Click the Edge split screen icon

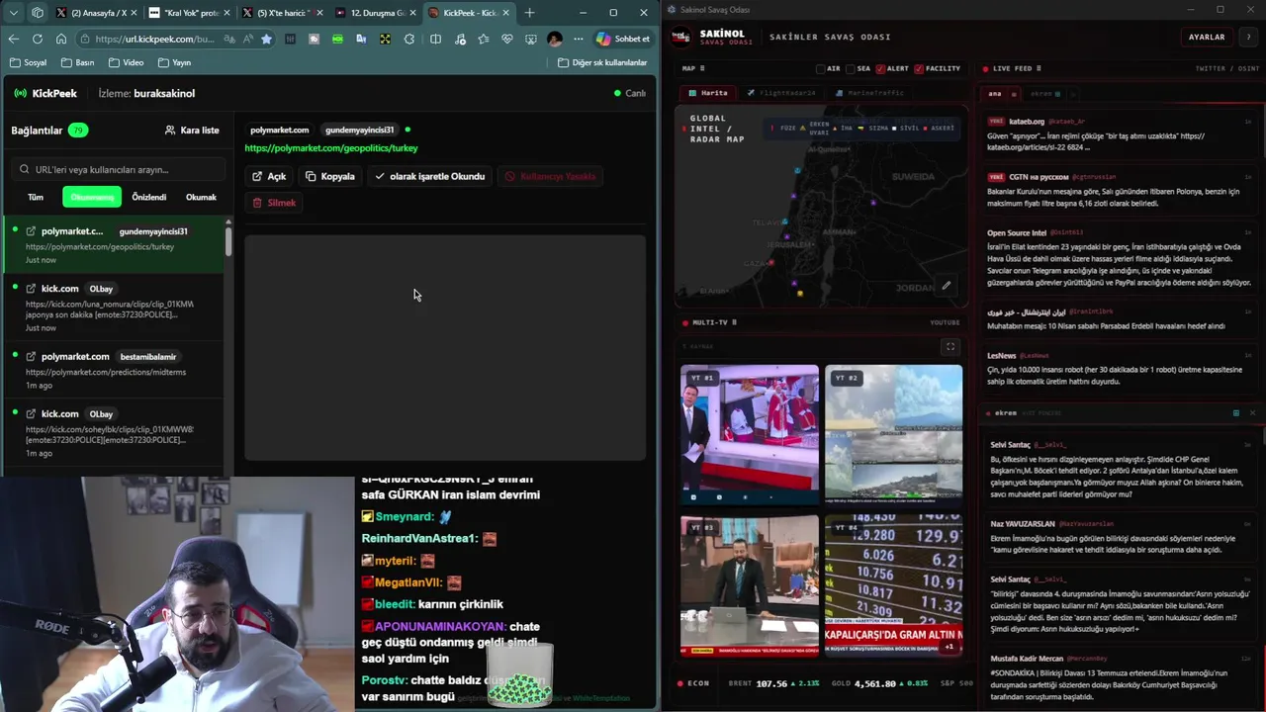435,39
